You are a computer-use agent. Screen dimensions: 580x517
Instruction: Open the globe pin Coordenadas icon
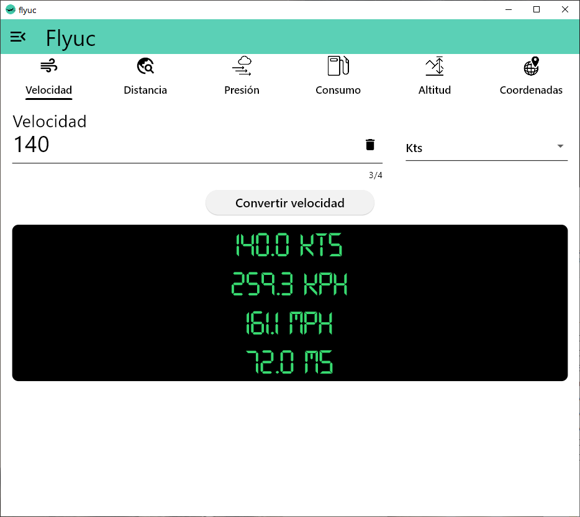point(531,66)
